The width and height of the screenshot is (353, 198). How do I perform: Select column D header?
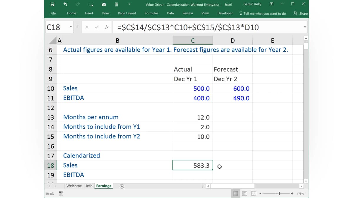[232, 40]
